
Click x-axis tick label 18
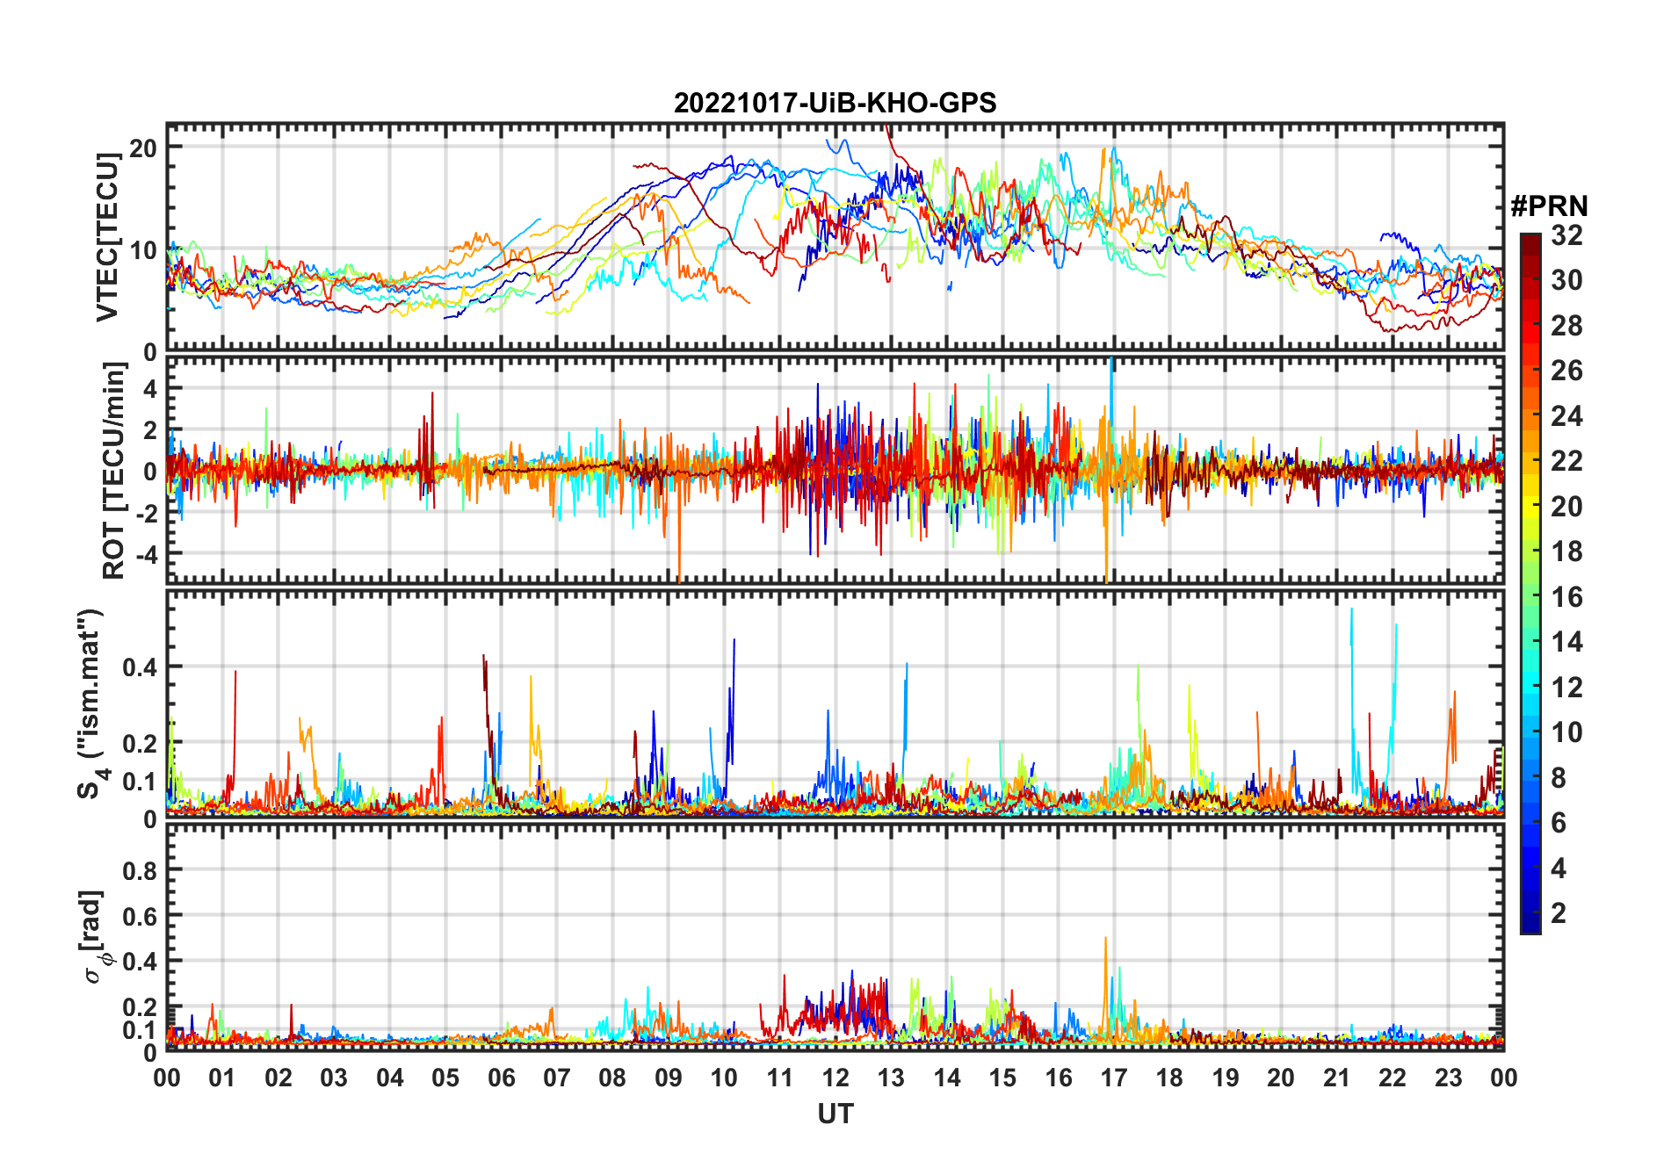[x=1169, y=1078]
